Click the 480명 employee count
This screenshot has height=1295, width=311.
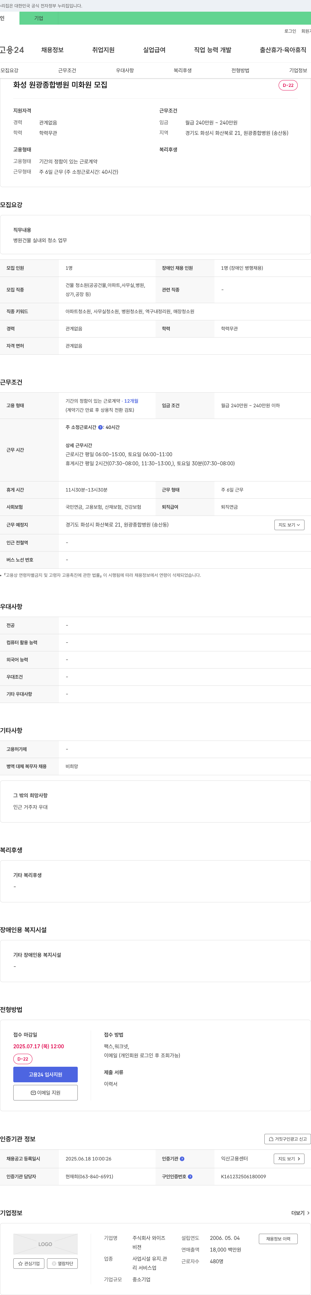216,1261
